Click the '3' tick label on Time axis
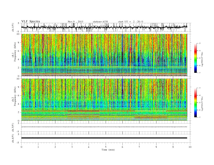The image size is (214, 165). [72, 147]
